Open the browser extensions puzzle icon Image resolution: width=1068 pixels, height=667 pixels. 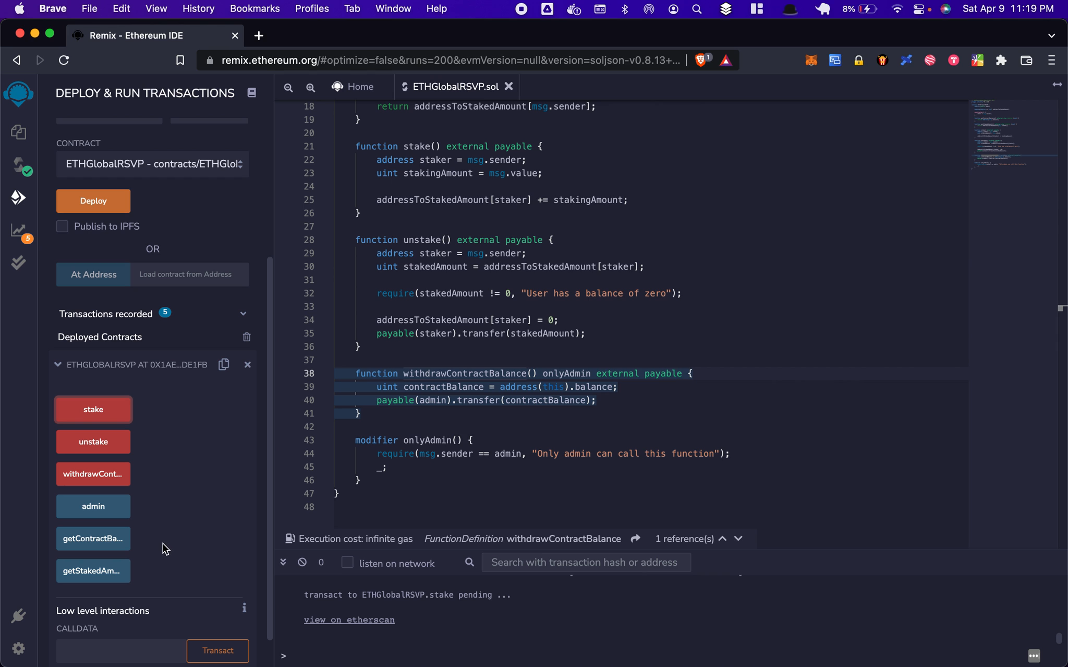pyautogui.click(x=1001, y=61)
